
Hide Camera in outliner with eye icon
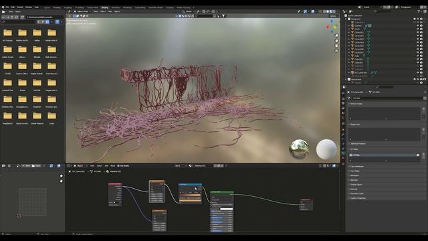417,25
